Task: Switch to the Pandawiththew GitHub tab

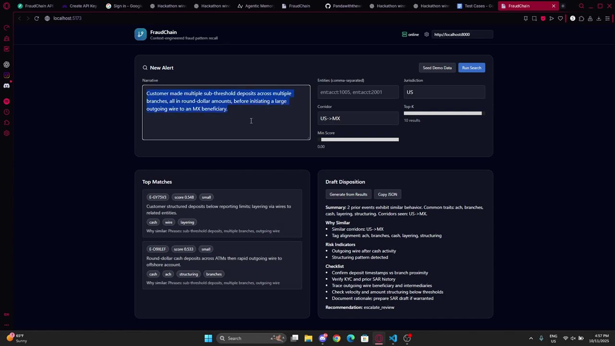Action: [x=343, y=6]
